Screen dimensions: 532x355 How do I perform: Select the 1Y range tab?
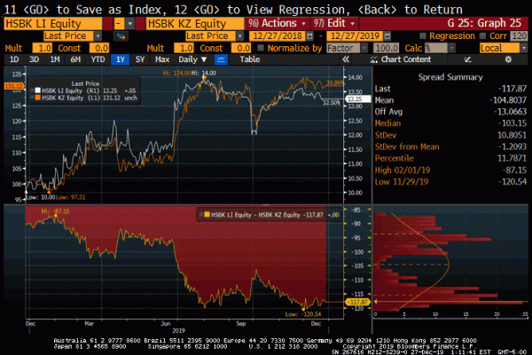120,59
